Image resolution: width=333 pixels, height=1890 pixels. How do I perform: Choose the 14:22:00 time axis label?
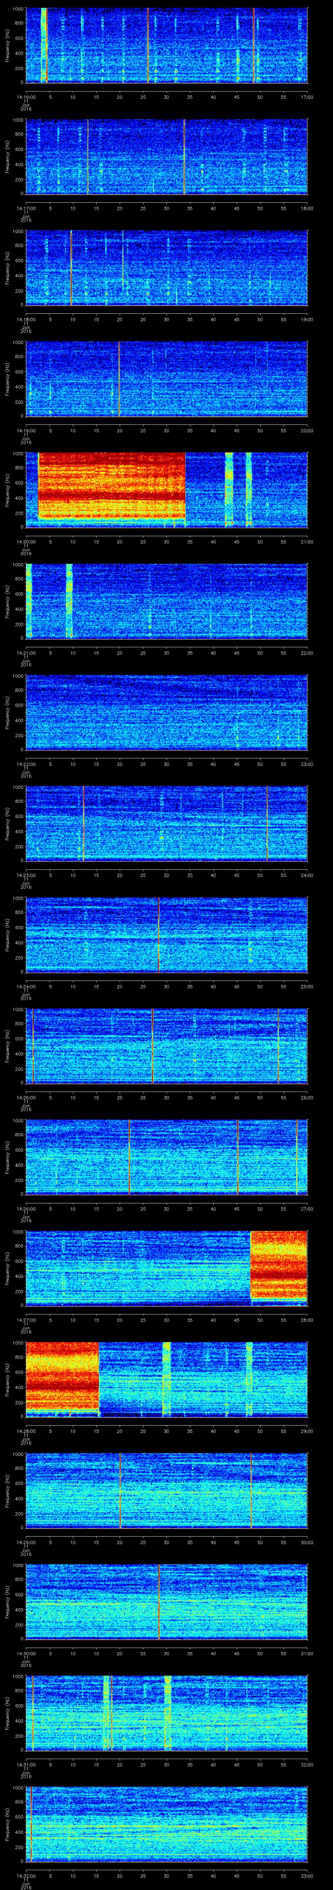(x=26, y=765)
